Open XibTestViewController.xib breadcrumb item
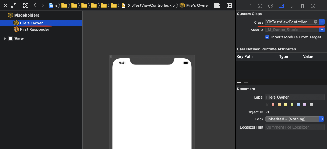Viewport: 327px width, 149px height. pyautogui.click(x=148, y=5)
